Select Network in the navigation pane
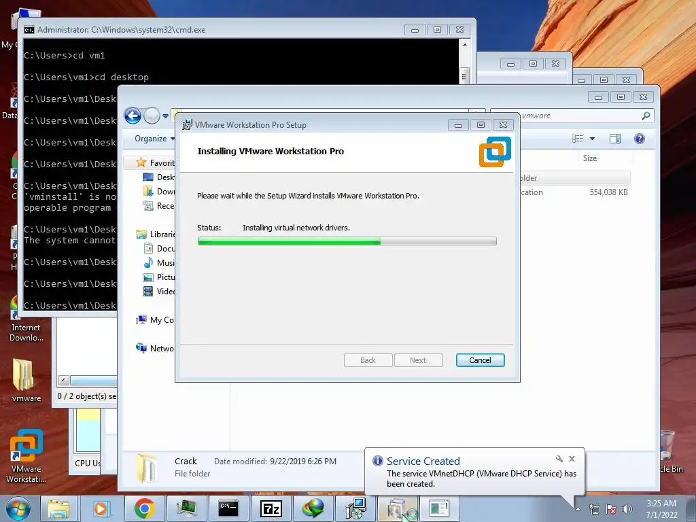 pos(155,348)
